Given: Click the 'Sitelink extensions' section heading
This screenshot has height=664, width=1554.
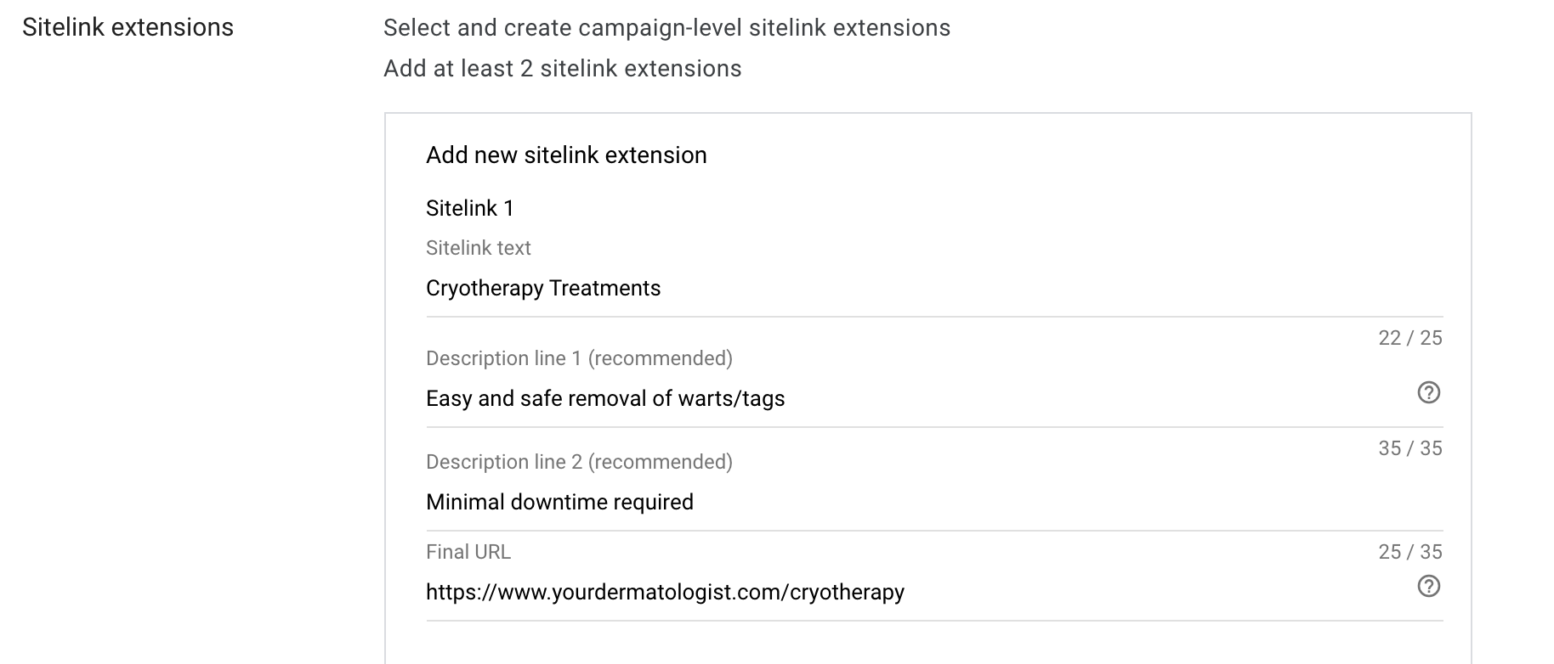Looking at the screenshot, I should point(128,27).
